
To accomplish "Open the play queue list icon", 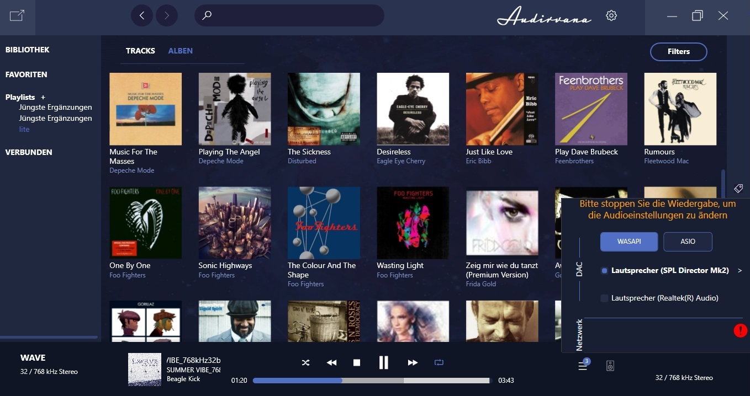I will [x=583, y=366].
